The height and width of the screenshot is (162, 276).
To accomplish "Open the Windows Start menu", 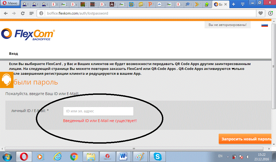I will (x=7, y=157).
